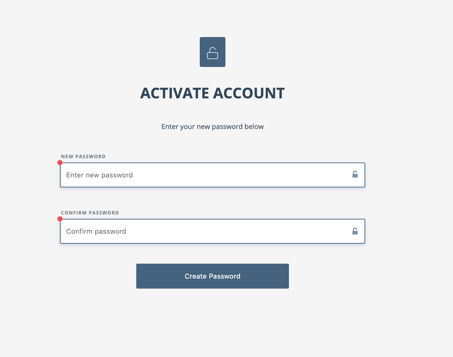453x357 pixels.
Task: Click the word ACCOUNT in the page title
Action: tap(249, 93)
